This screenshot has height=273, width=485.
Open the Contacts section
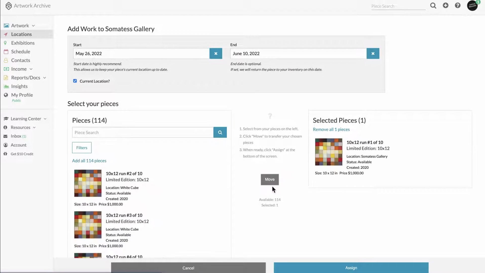pos(21,60)
